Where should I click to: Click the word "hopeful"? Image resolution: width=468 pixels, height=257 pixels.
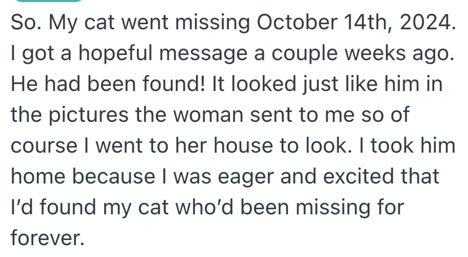112,56
